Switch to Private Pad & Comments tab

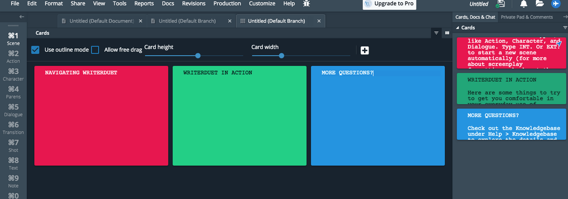pos(527,17)
